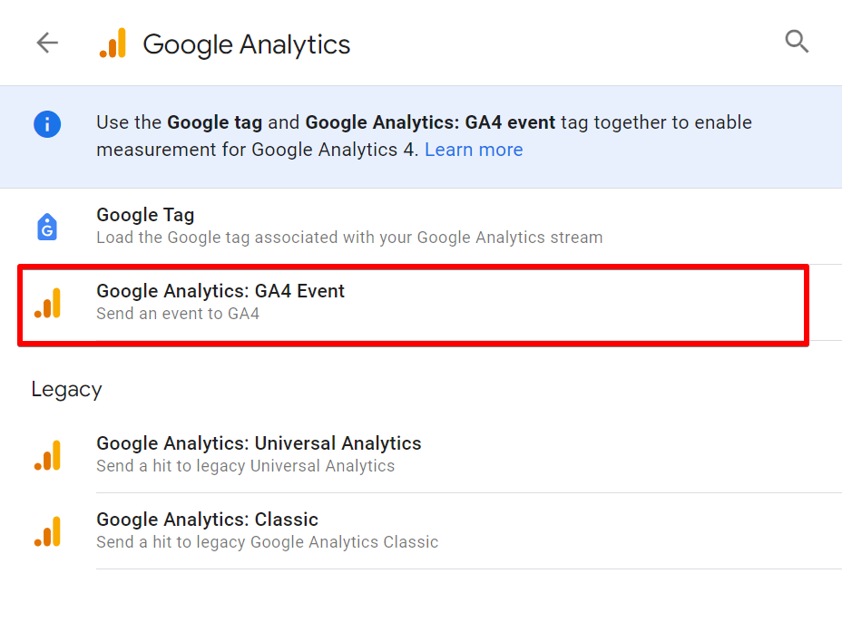The height and width of the screenshot is (622, 842).
Task: Click the blue Google Tag icon
Action: (47, 227)
